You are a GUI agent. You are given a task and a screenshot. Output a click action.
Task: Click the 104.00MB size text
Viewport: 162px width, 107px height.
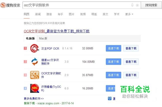click(88, 62)
